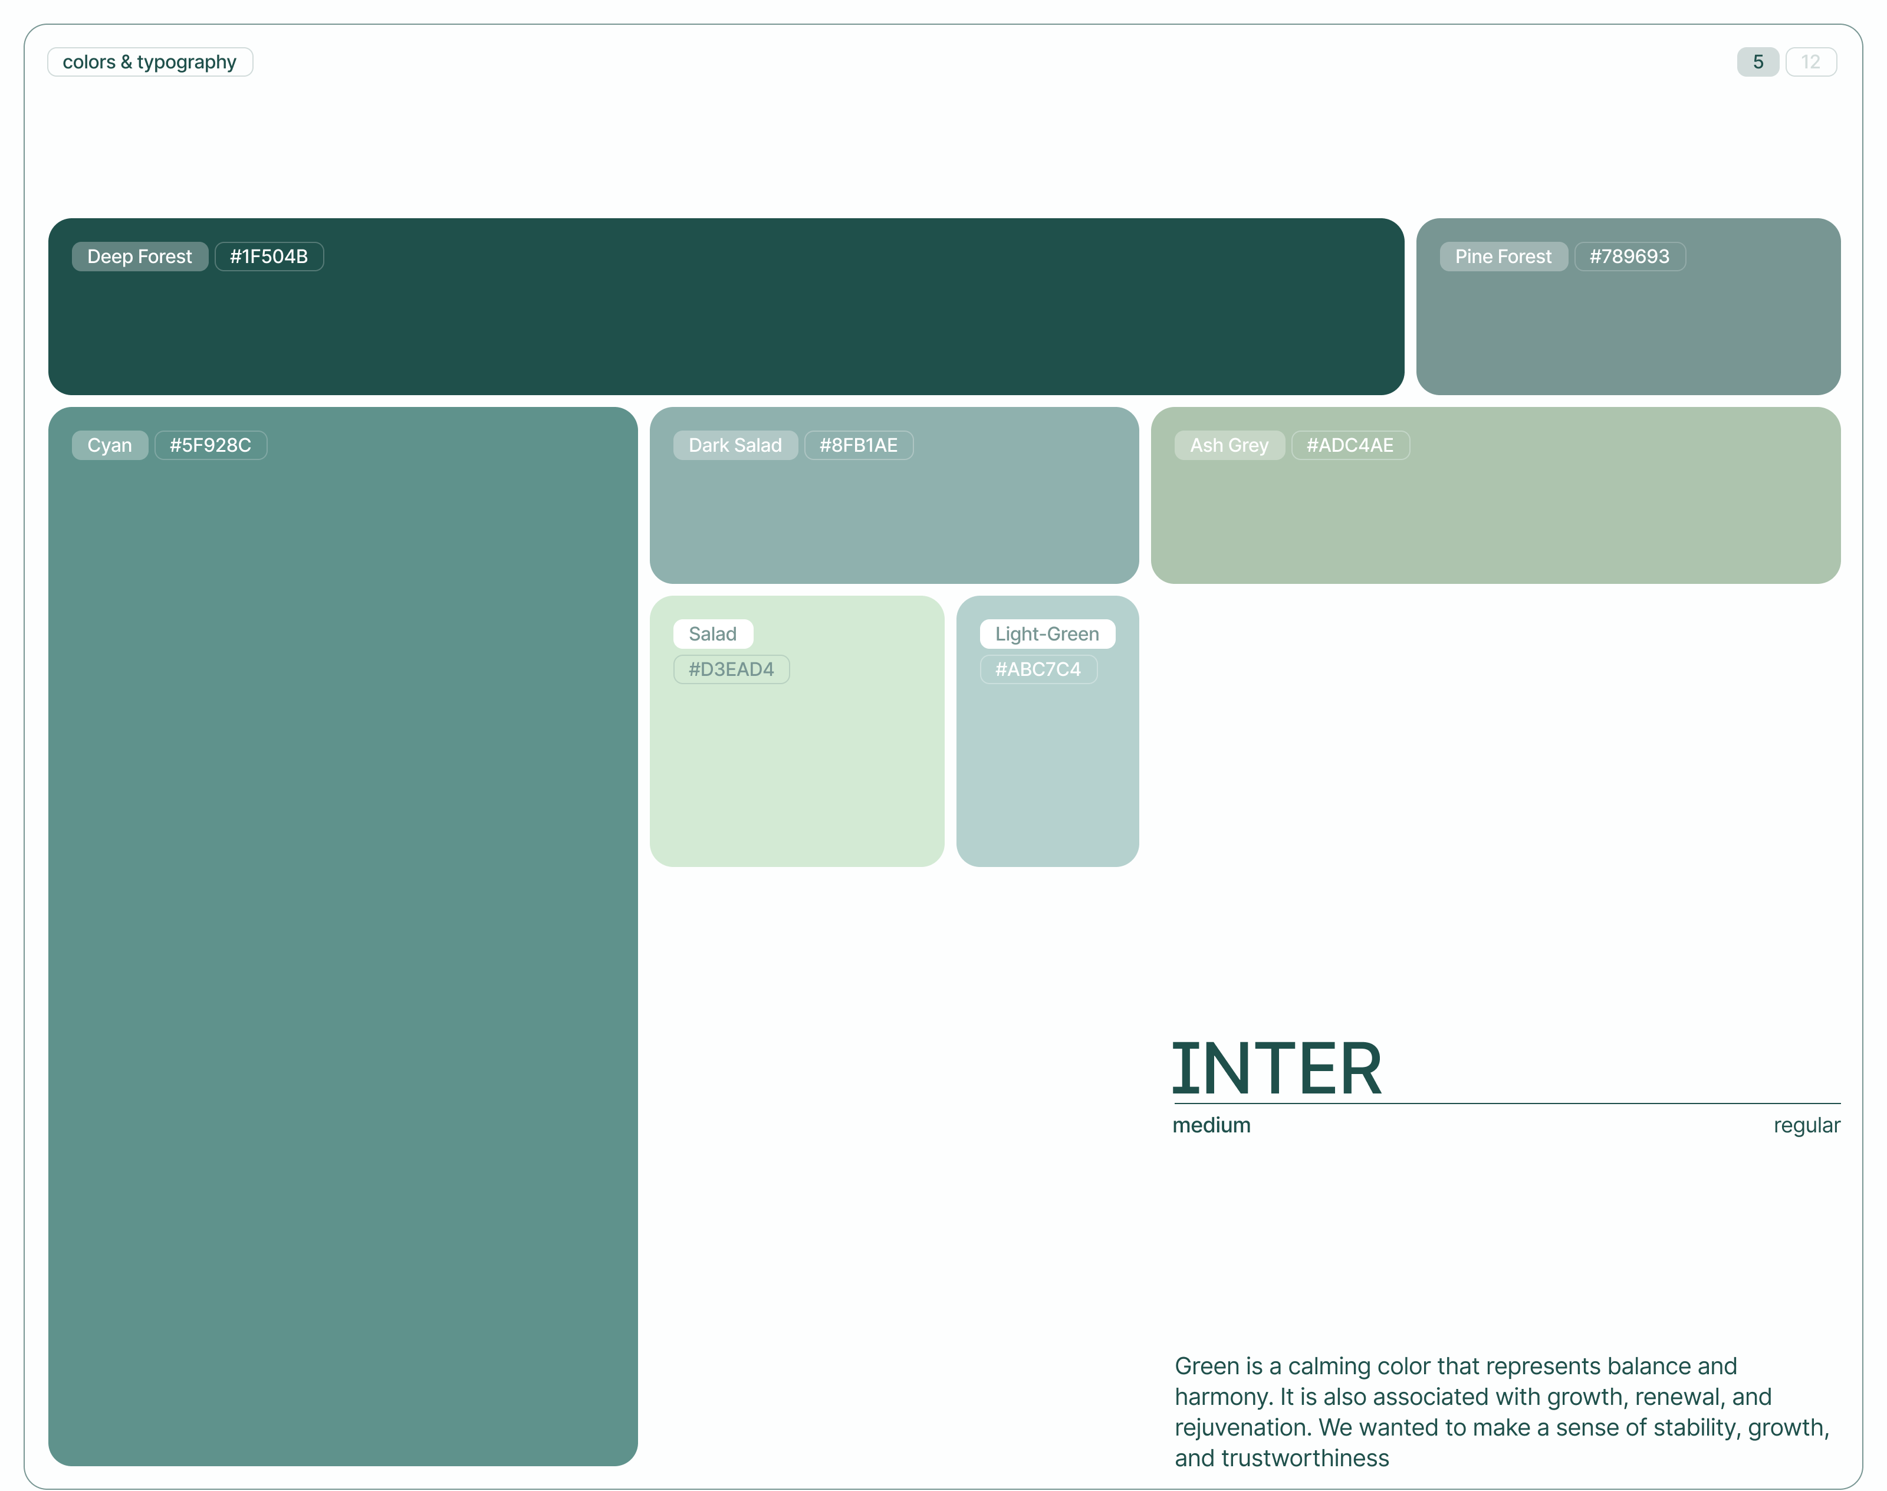
Task: Select the page count 12 badge
Action: 1810,62
